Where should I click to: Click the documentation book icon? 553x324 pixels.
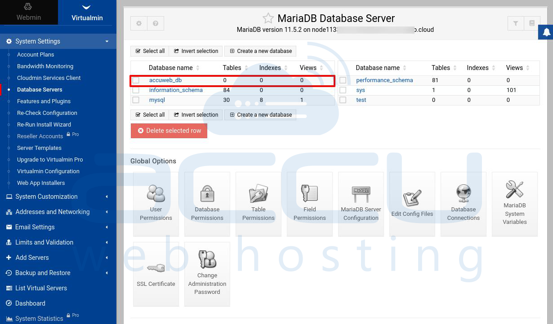532,23
